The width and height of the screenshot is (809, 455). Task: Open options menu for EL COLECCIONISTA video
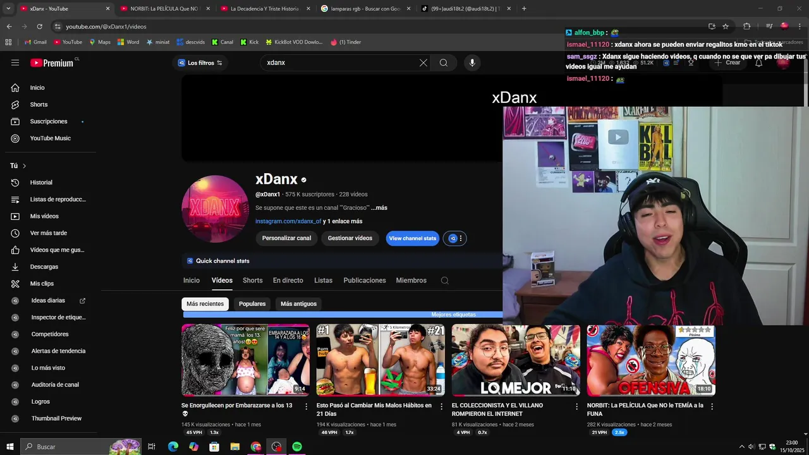(x=576, y=406)
